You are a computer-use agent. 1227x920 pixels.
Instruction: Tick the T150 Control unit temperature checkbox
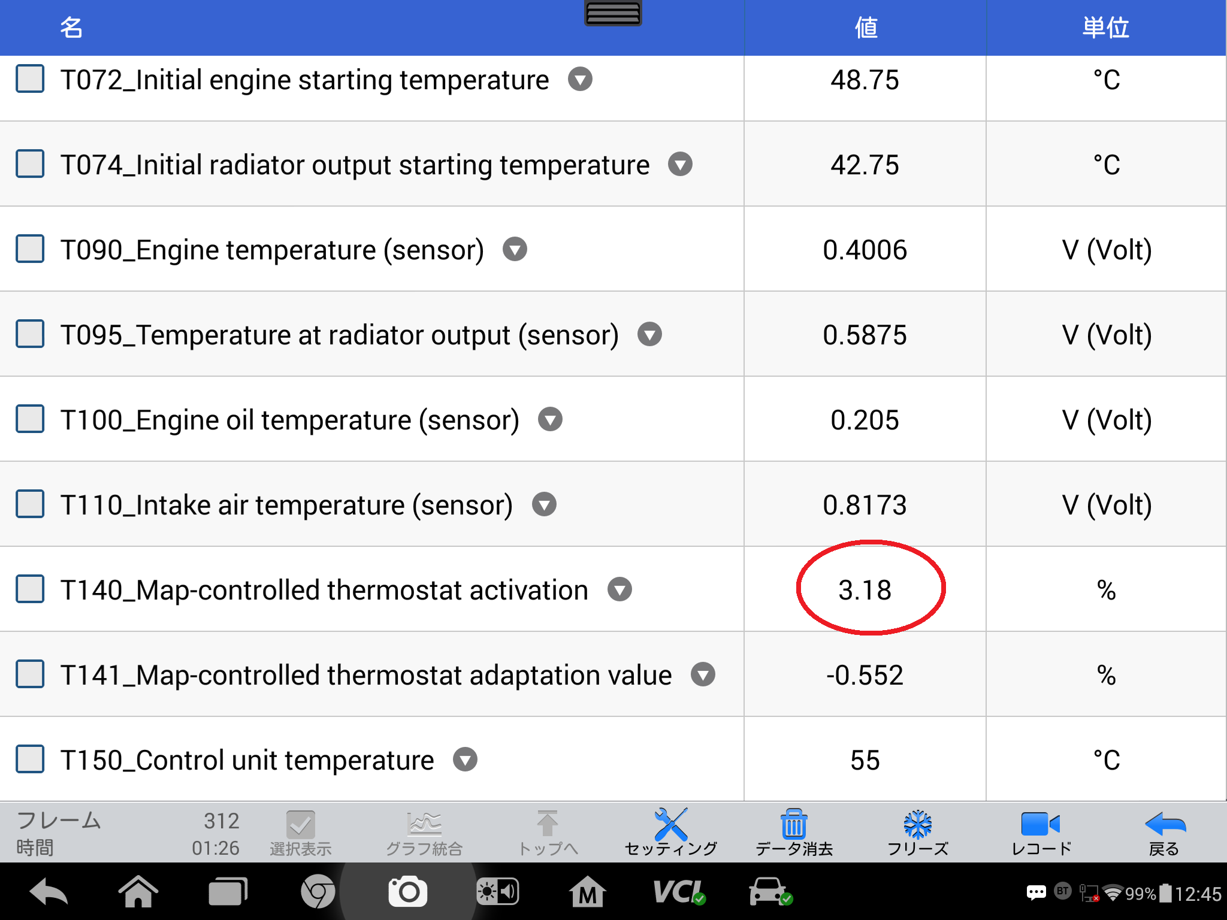[x=30, y=759]
